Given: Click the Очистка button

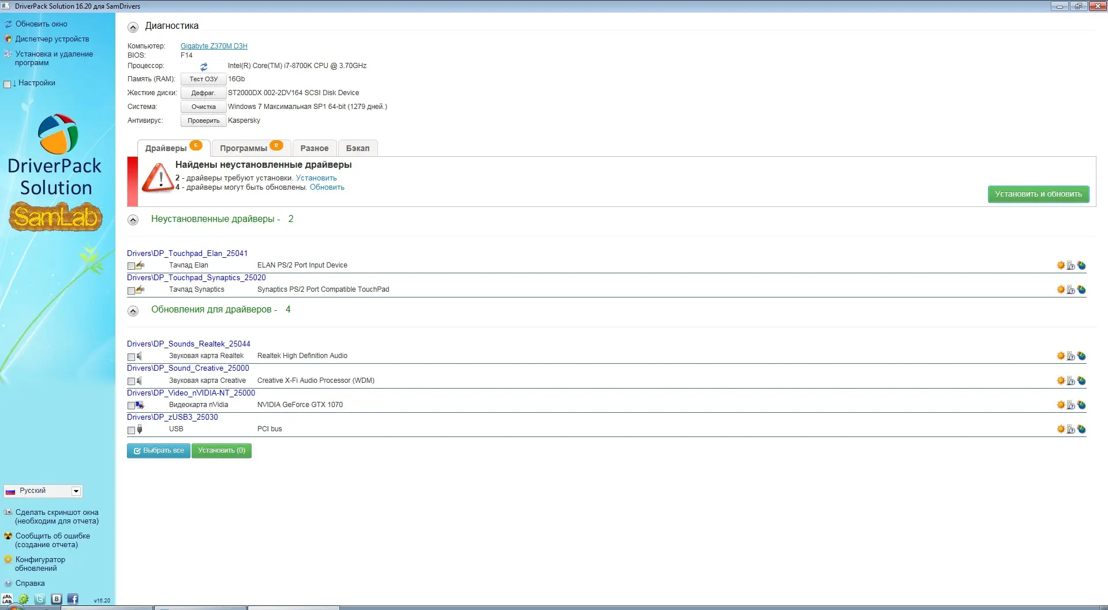Looking at the screenshot, I should pos(203,107).
